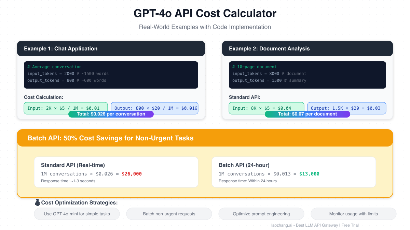Click the Total: $0.07 per document badge
Image resolution: width=410 pixels, height=230 pixels.
(x=307, y=114)
